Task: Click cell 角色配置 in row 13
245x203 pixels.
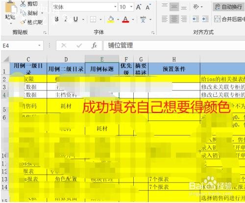Action: 66,179
